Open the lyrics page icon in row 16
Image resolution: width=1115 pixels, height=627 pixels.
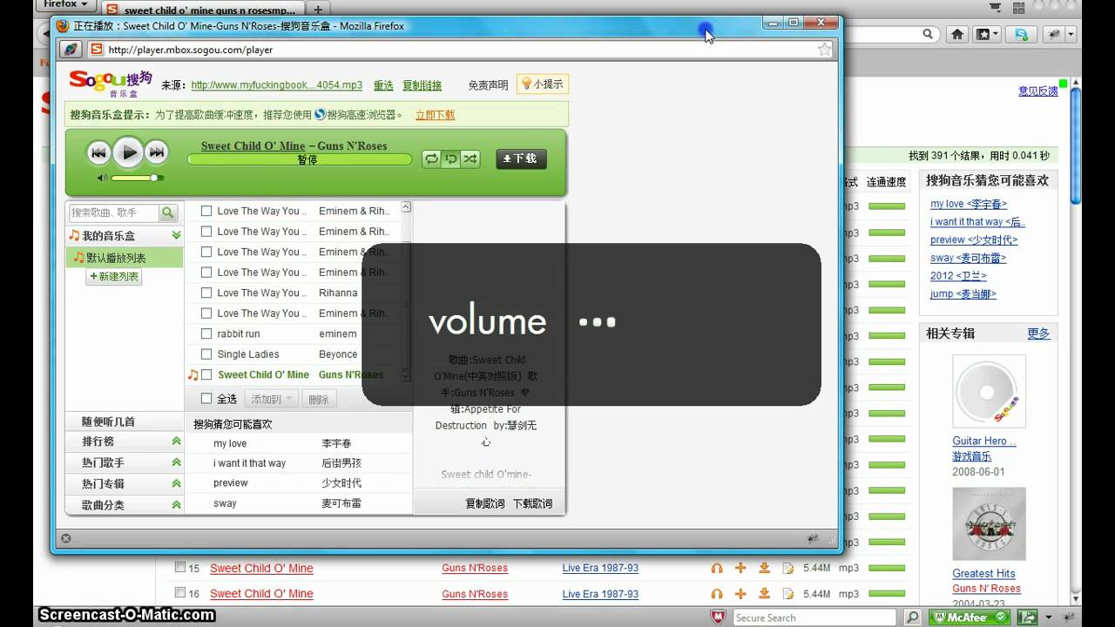click(788, 594)
